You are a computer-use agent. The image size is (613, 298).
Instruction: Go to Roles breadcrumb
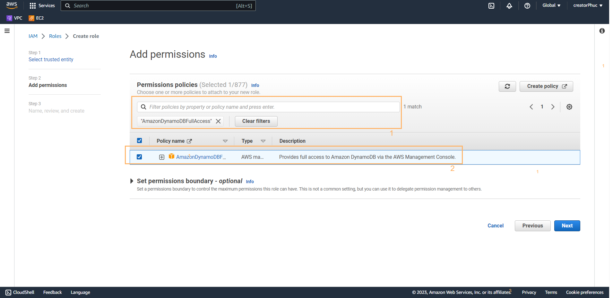pos(55,36)
